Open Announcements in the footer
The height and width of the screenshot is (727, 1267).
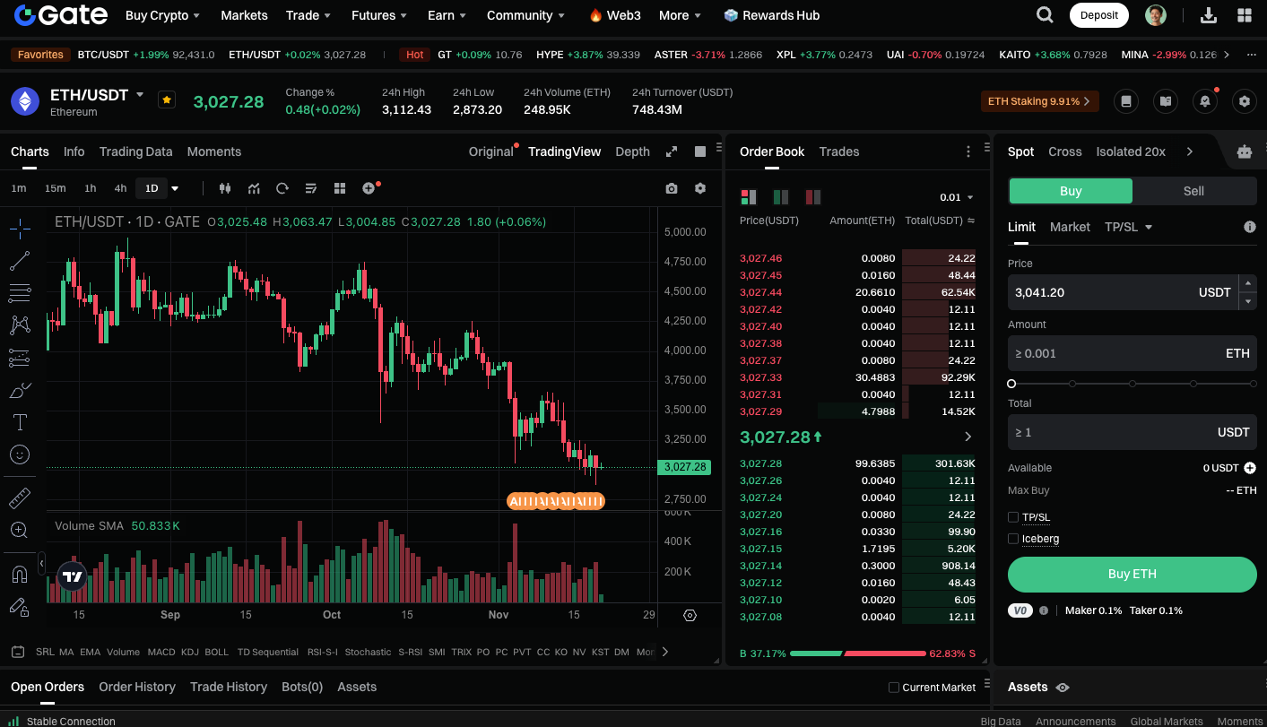1076,722
